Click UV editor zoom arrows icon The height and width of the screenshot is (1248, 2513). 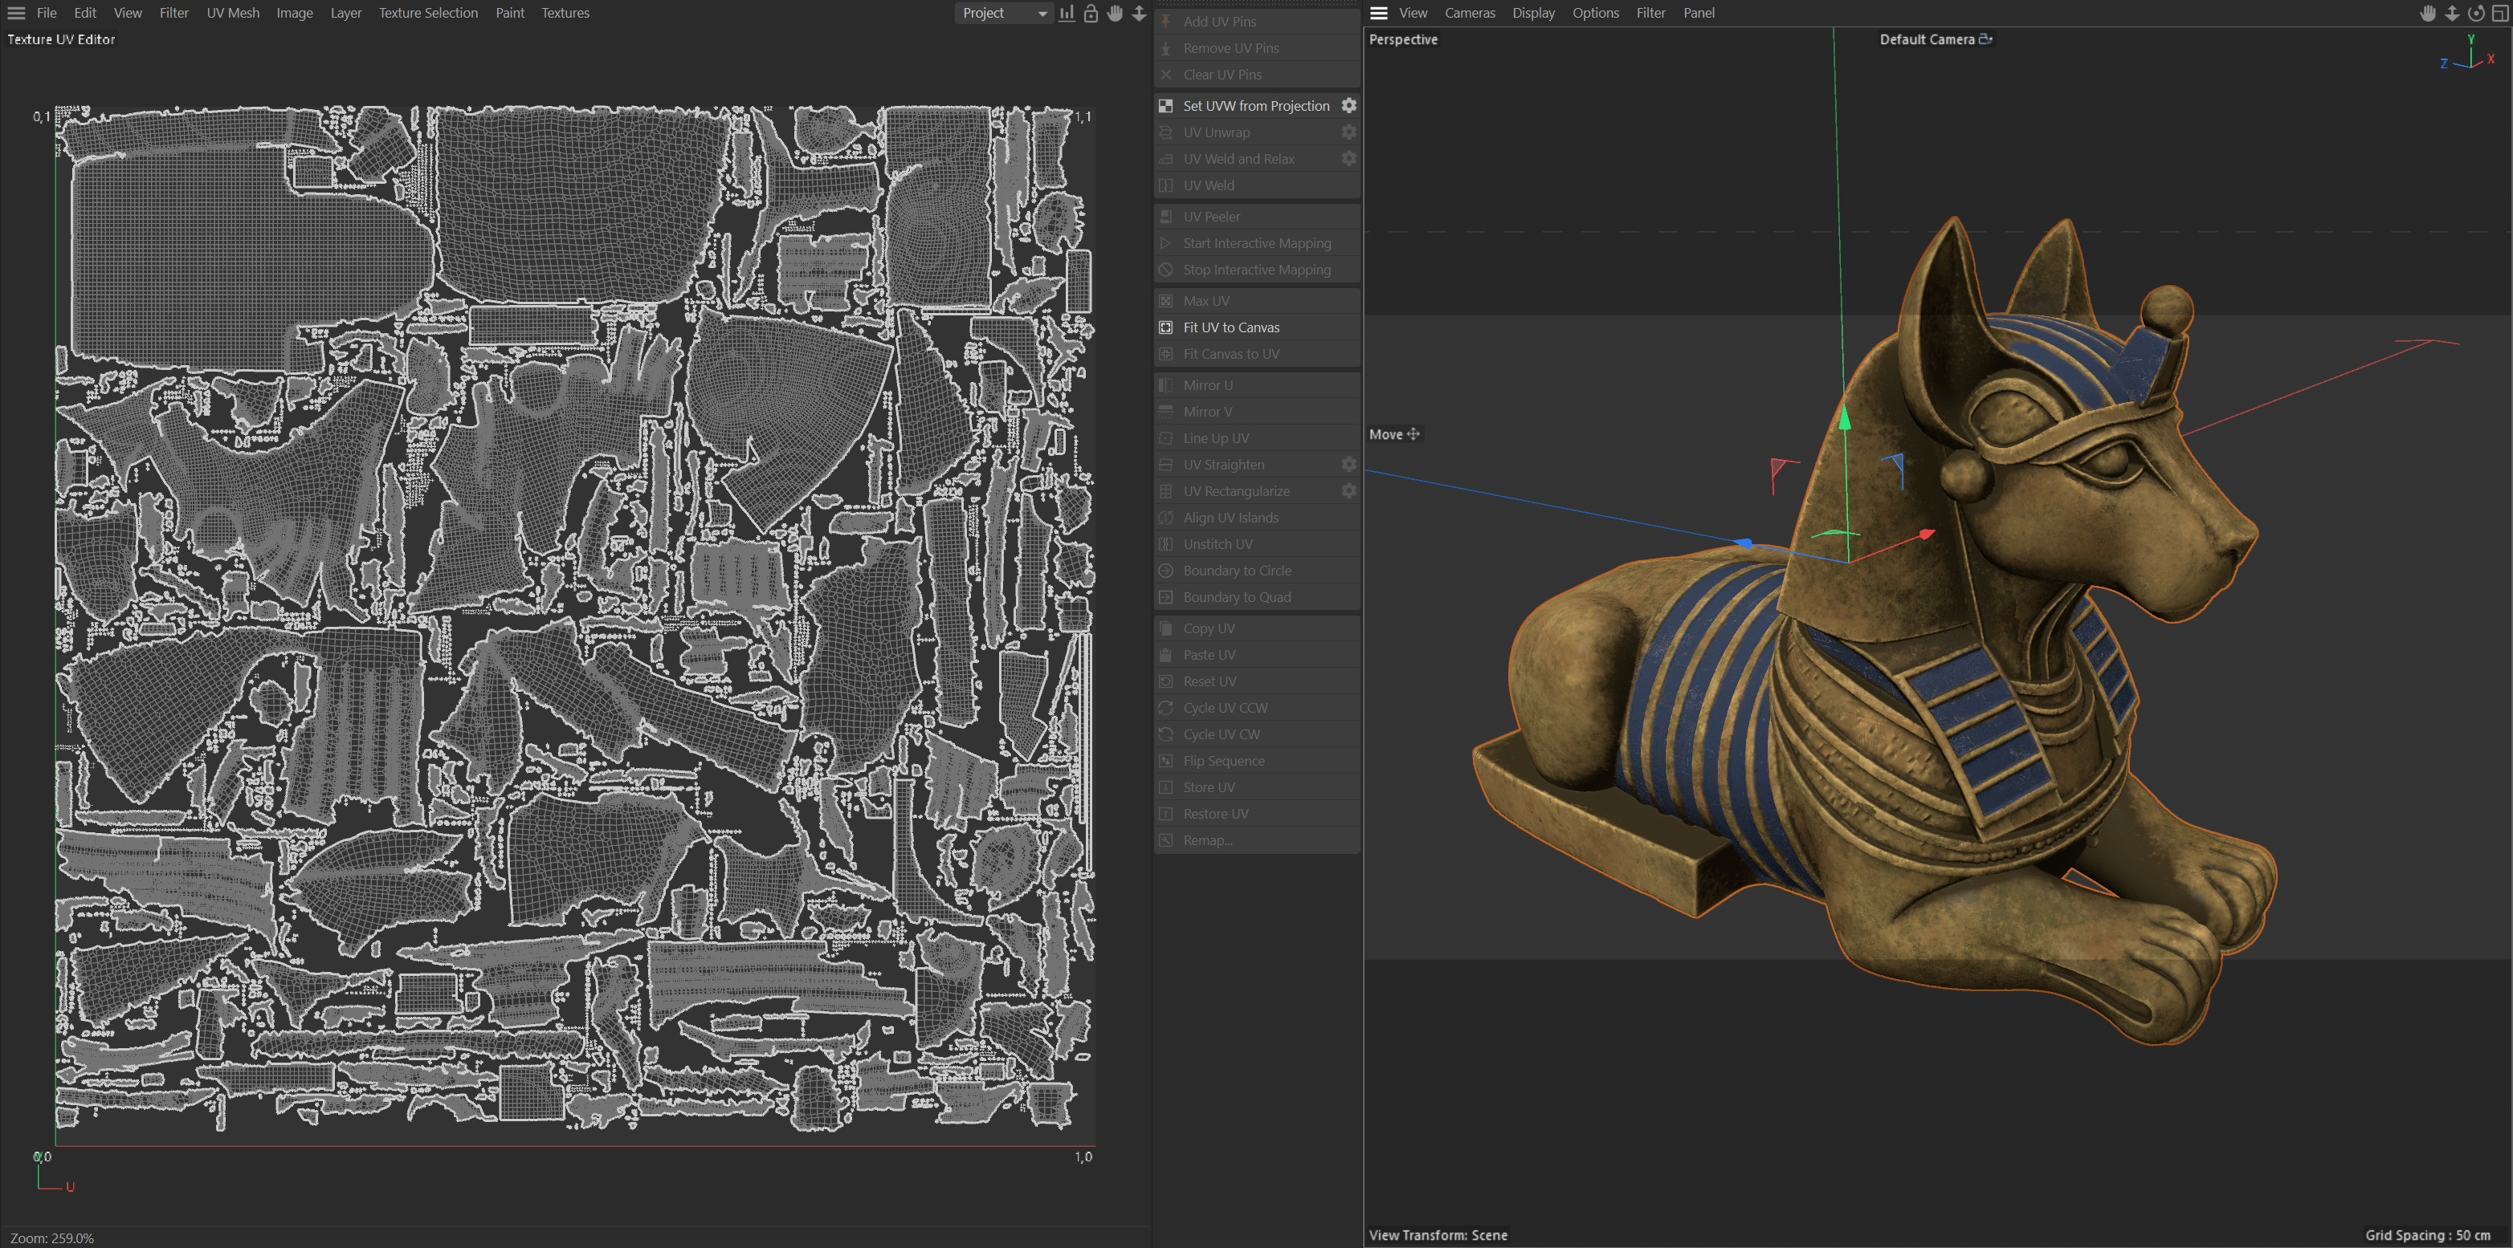pyautogui.click(x=1139, y=13)
